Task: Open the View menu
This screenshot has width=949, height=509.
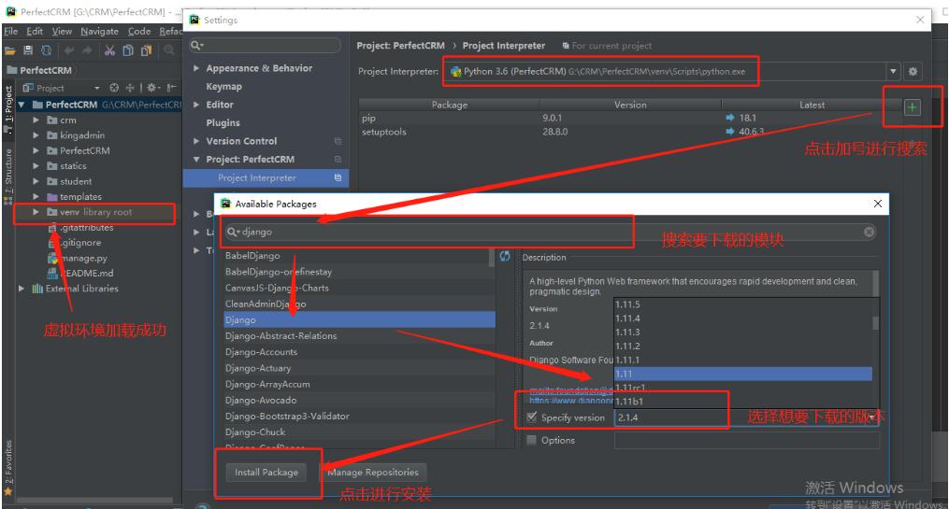Action: (61, 31)
